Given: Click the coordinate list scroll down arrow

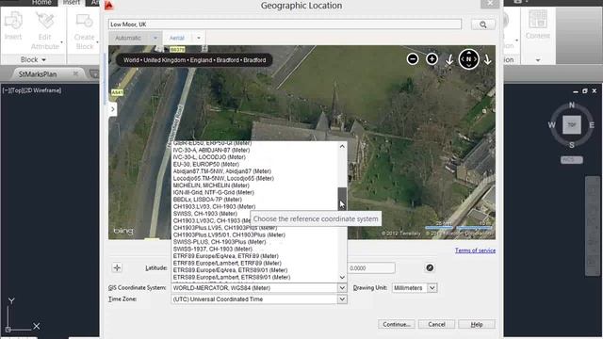Looking at the screenshot, I should pos(342,278).
